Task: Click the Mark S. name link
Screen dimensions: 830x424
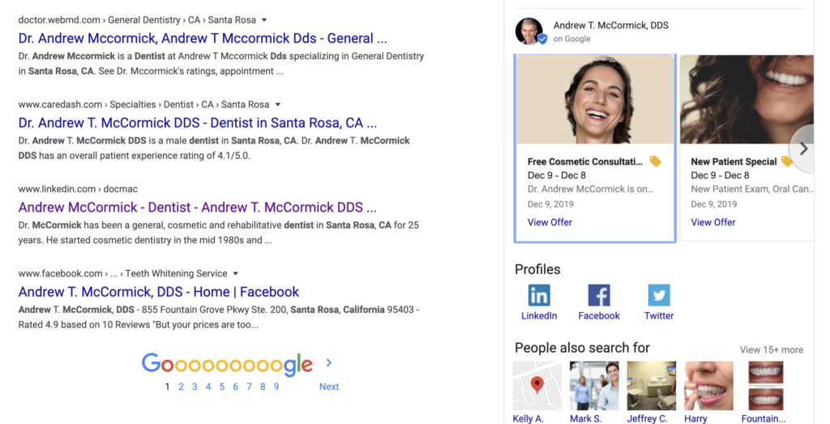Action: click(586, 418)
